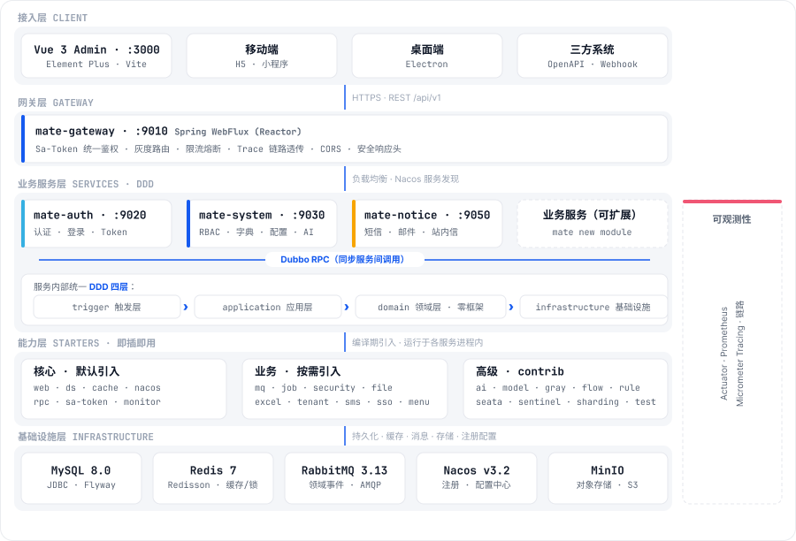Click the Dubbo RPC（同步服务间调用）label
796x541 pixels.
[344, 259]
